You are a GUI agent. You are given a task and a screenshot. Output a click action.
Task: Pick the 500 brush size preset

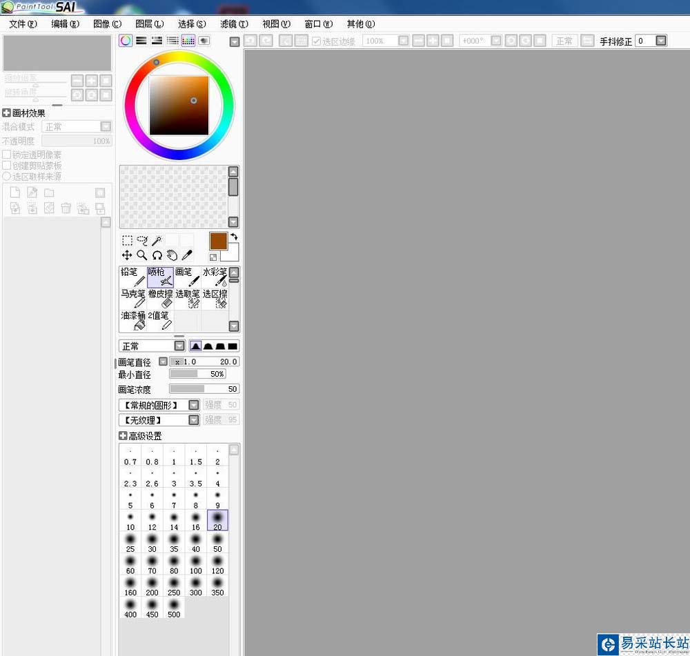click(174, 608)
